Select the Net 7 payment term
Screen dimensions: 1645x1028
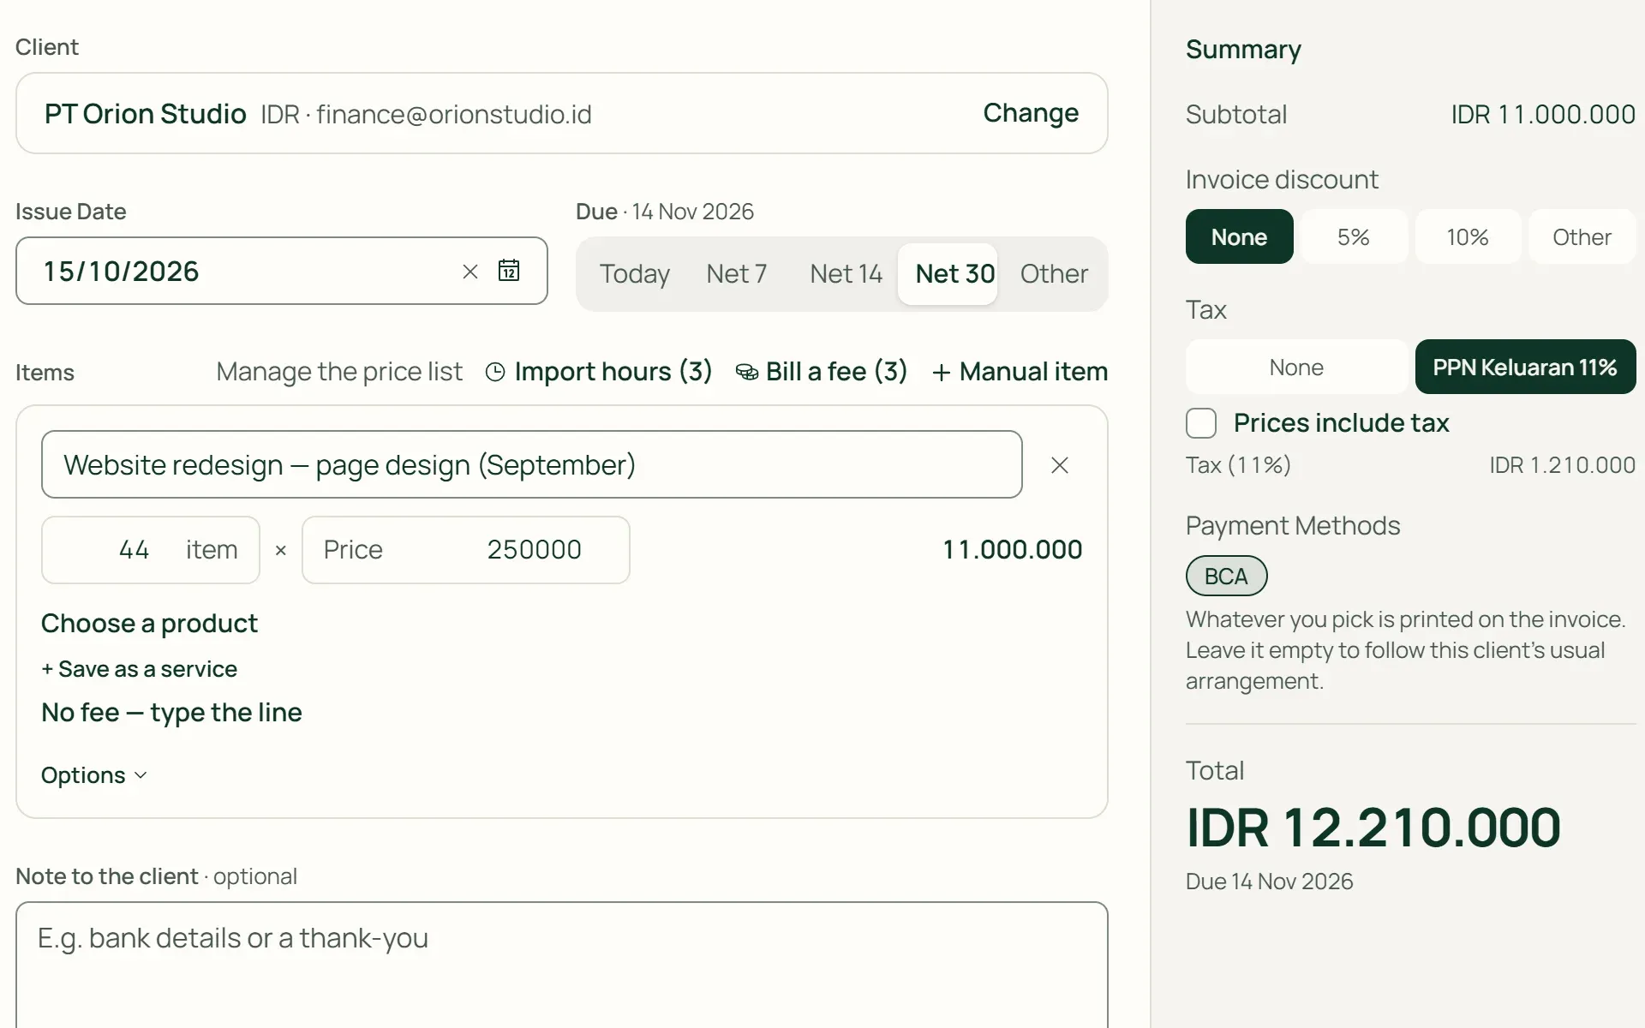736,274
